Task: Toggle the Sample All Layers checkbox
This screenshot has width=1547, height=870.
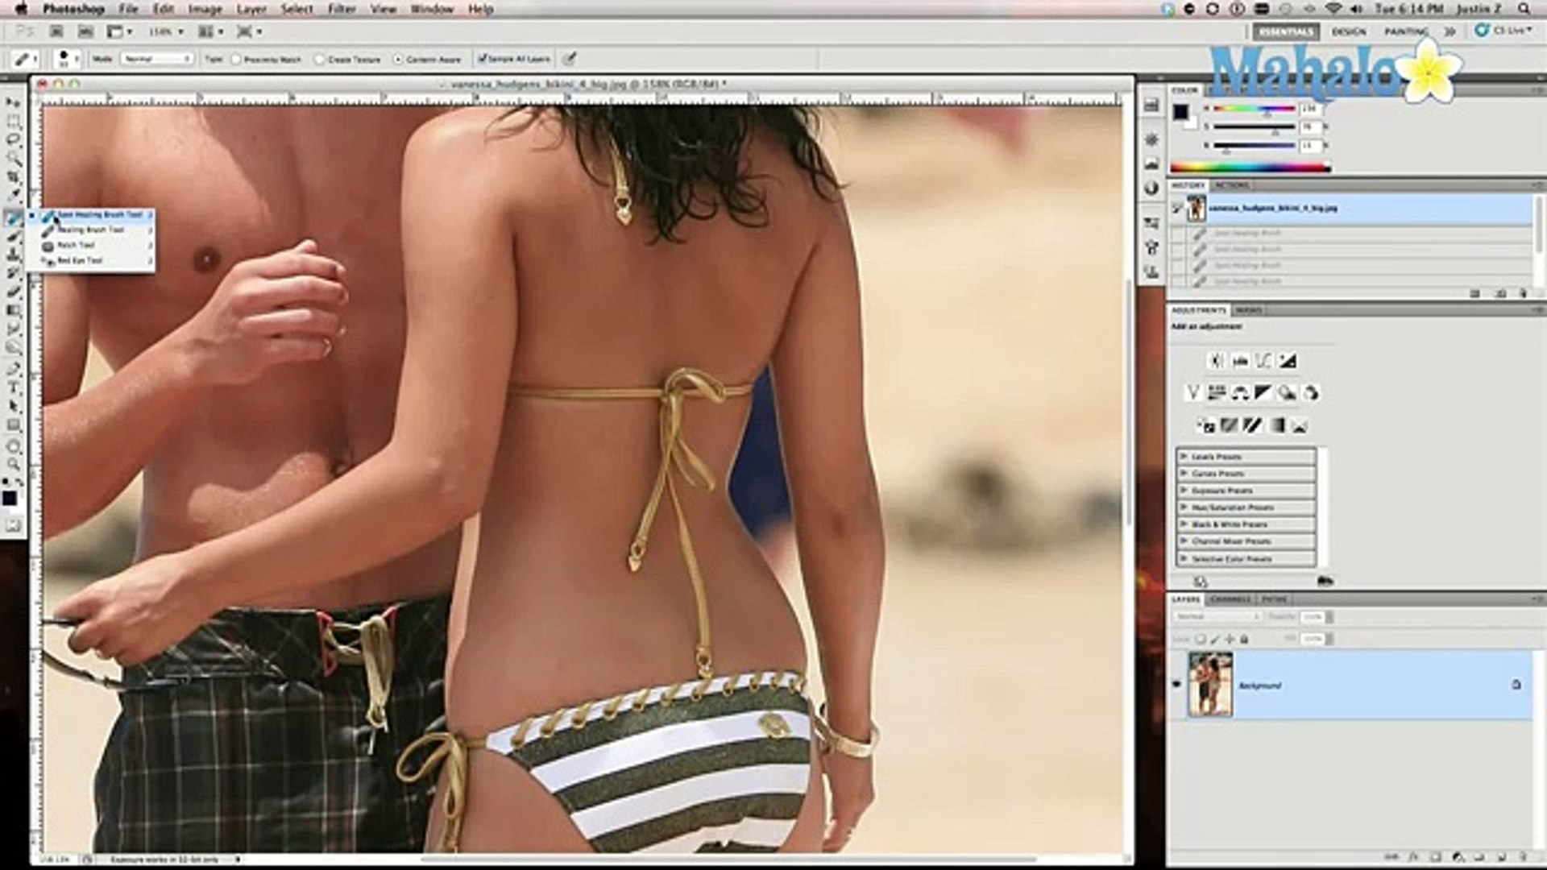Action: (482, 59)
